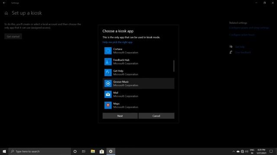277x155 pixels.
Task: Open Help me pick the right app link
Action: (x=117, y=42)
